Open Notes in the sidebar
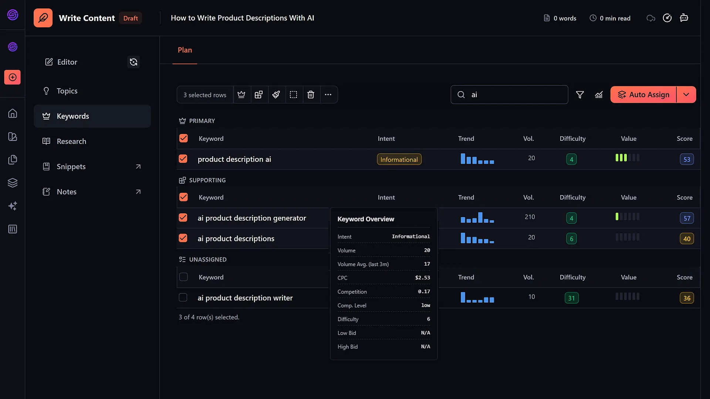The width and height of the screenshot is (710, 399). 92,192
